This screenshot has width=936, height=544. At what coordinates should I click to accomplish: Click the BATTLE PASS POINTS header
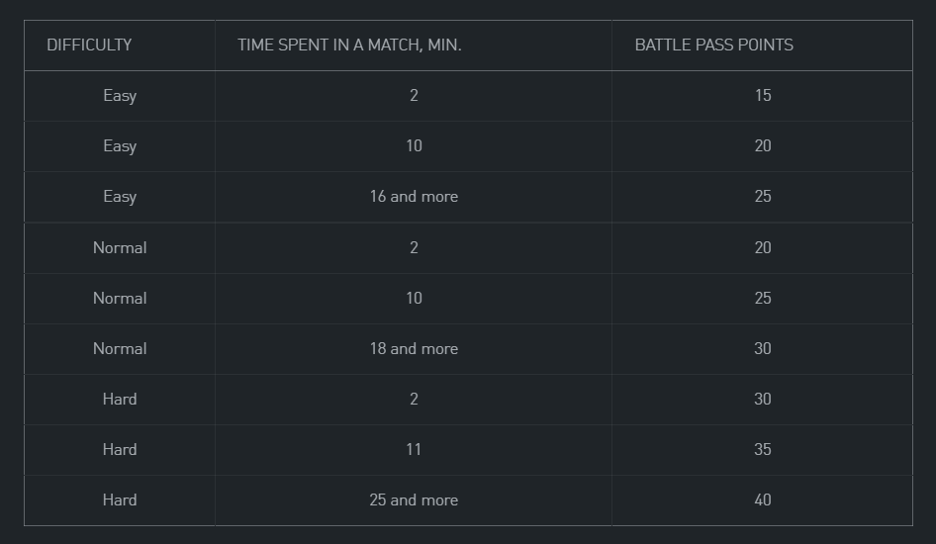[714, 45]
